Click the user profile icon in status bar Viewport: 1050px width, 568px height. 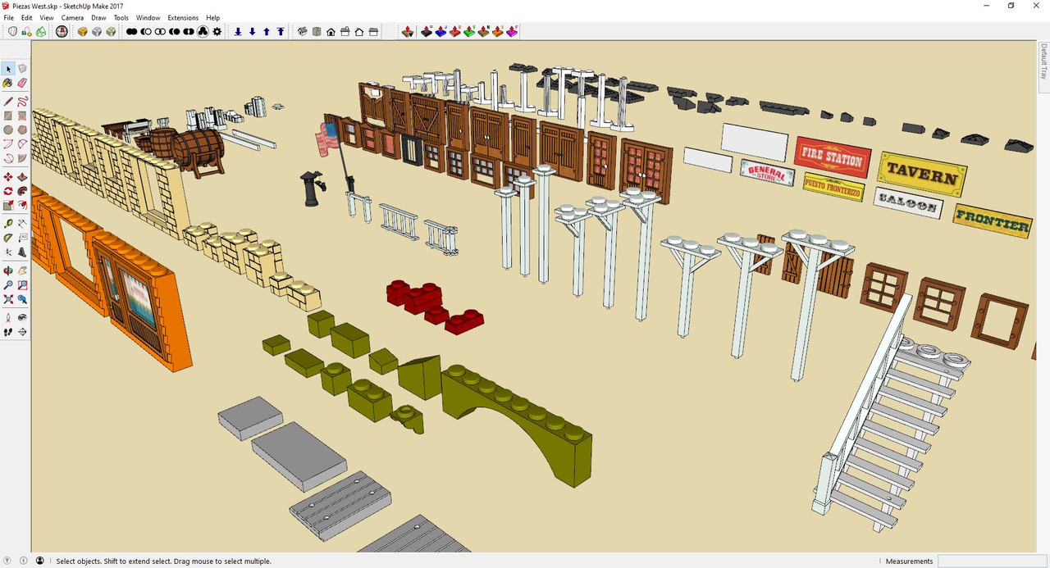(x=39, y=561)
